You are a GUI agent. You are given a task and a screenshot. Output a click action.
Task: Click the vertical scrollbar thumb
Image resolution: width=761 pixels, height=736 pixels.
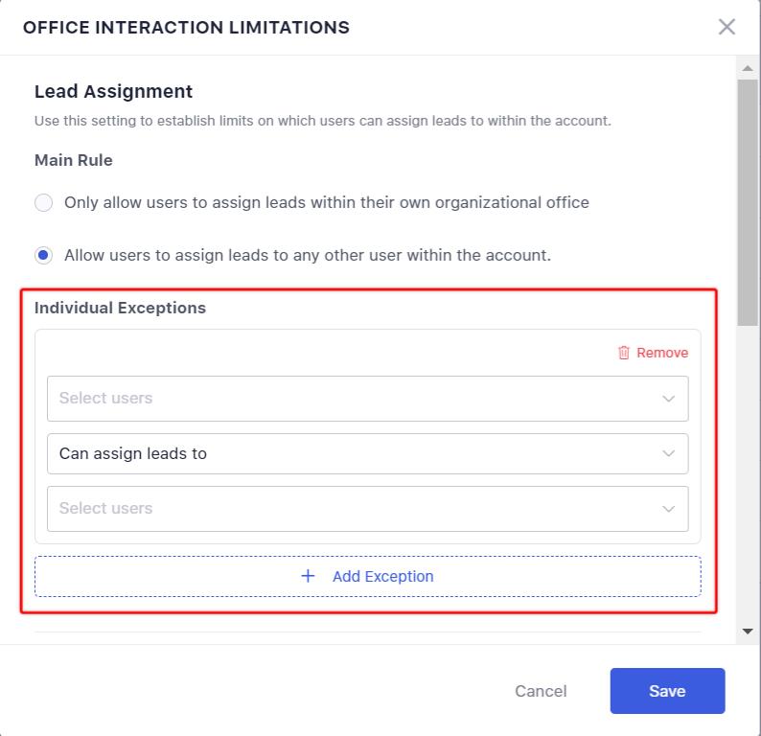748,201
